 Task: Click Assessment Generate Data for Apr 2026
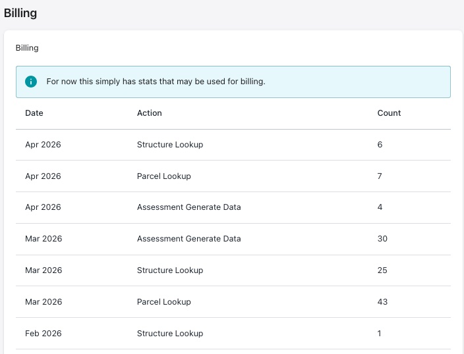pos(188,207)
